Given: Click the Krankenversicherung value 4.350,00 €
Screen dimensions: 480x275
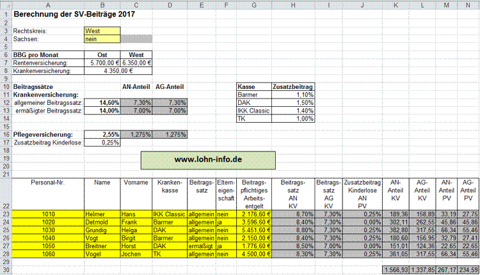Looking at the screenshot, I should (x=118, y=70).
